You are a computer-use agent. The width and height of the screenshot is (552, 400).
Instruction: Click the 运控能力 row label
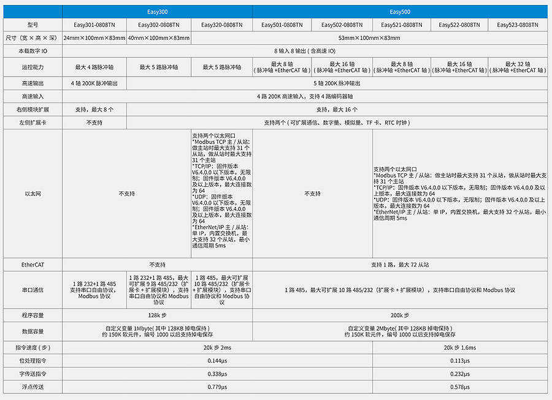click(33, 67)
